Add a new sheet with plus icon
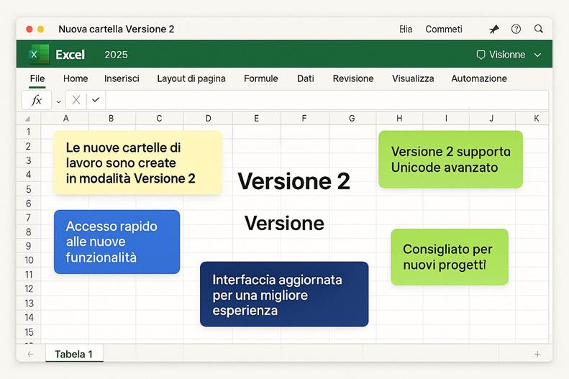Viewport: 569px width, 379px height. (x=537, y=354)
